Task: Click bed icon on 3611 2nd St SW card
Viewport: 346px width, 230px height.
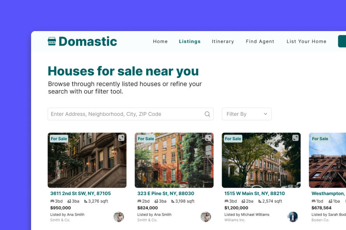Action: click(x=52, y=201)
